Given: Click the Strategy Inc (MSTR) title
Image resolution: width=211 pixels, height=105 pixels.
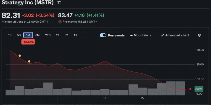Looking at the screenshot, I should [x=28, y=2].
